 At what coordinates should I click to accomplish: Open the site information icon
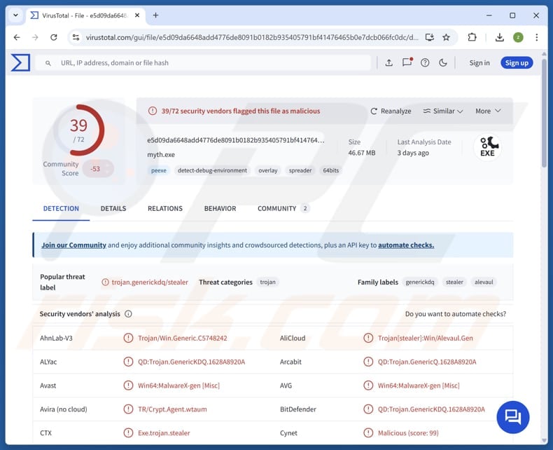click(76, 37)
